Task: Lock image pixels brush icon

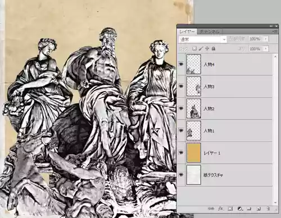Action: click(x=201, y=49)
